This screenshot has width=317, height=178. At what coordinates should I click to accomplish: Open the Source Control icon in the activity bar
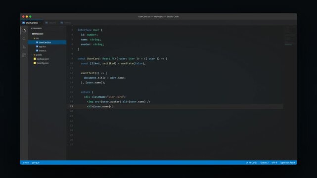pos(24,47)
